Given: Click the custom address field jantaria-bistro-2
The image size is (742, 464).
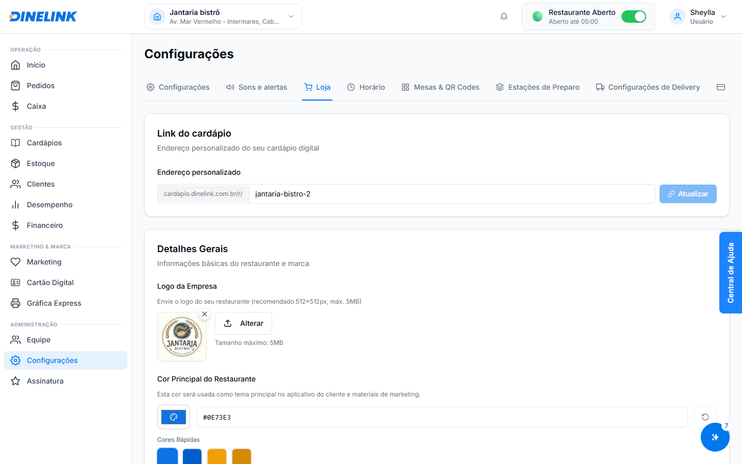Looking at the screenshot, I should coord(452,194).
